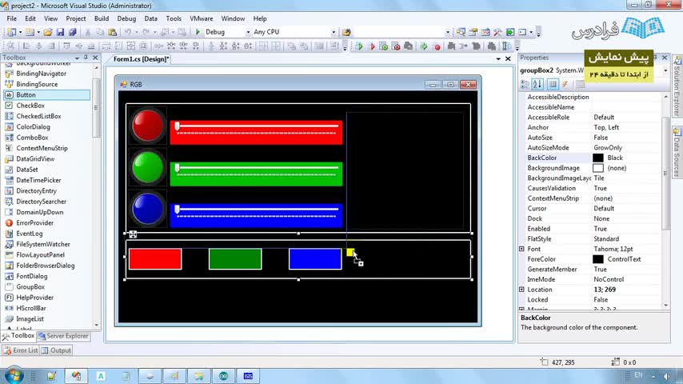Open Object Browser toolbar icon
Viewport: 683px width, 384px height.
pos(485,32)
